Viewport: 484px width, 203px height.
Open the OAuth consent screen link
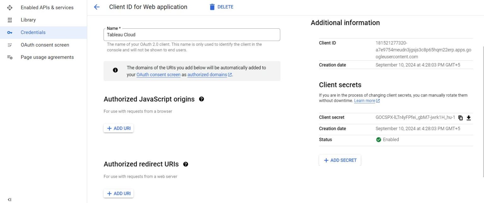coord(158,74)
